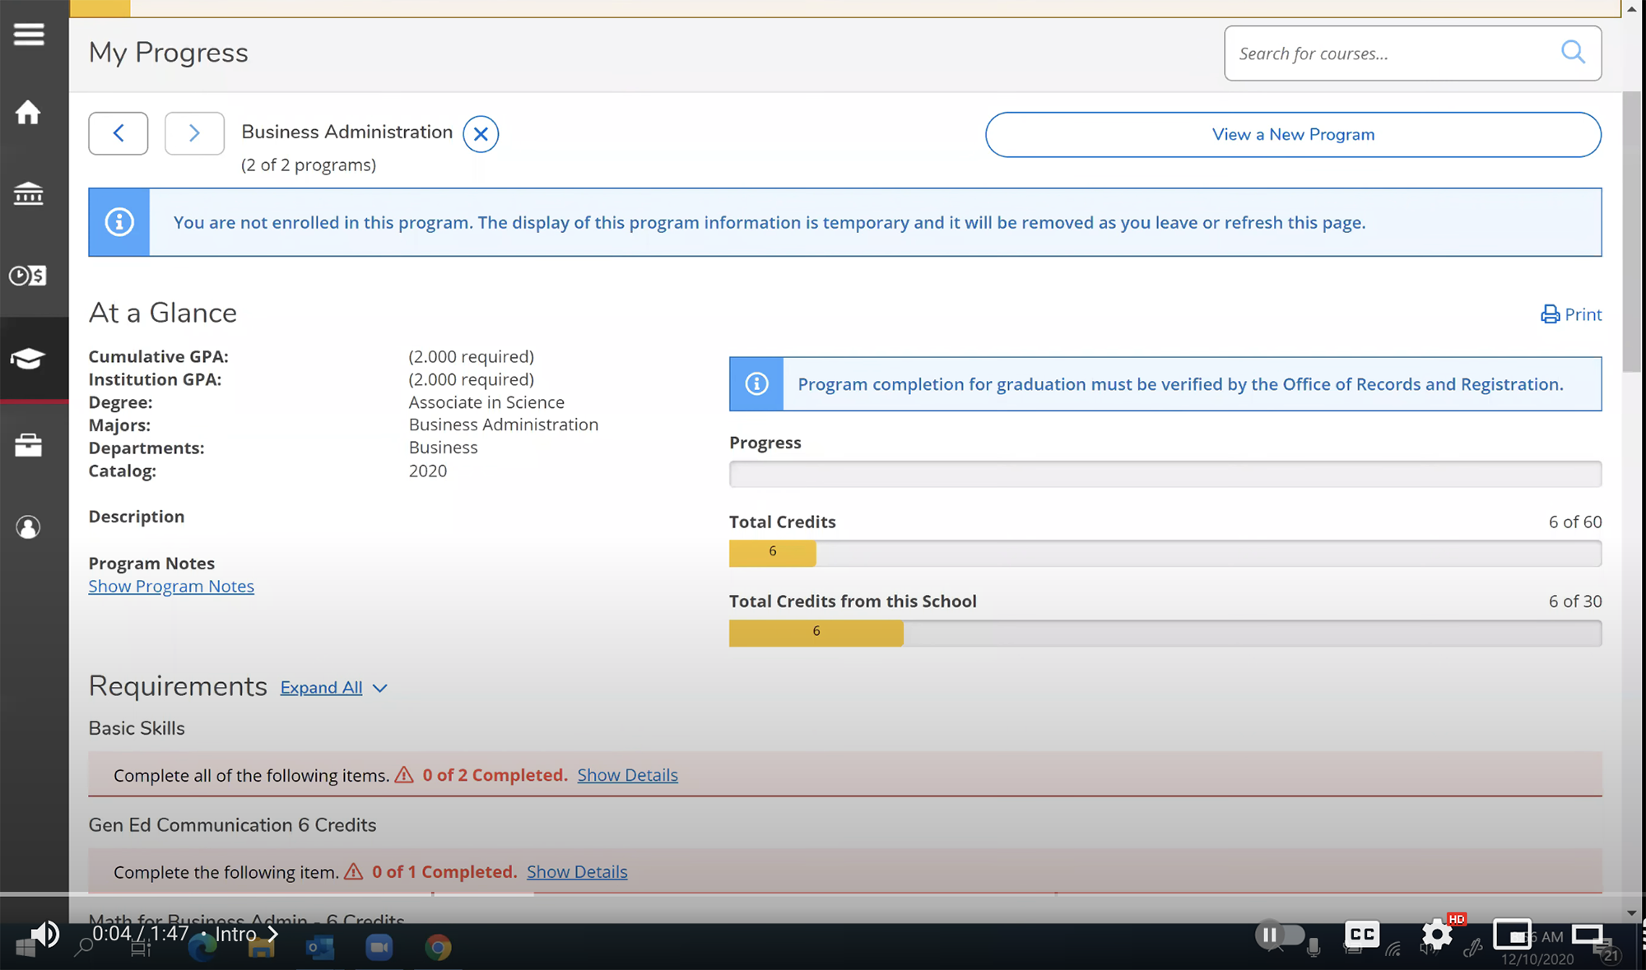Show Details for Basic Skills requirements
The width and height of the screenshot is (1646, 970).
click(x=627, y=773)
